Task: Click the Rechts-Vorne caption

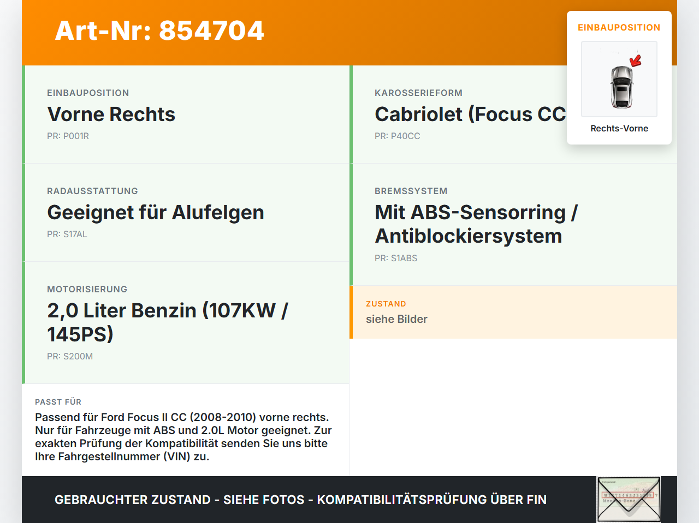Action: 619,128
